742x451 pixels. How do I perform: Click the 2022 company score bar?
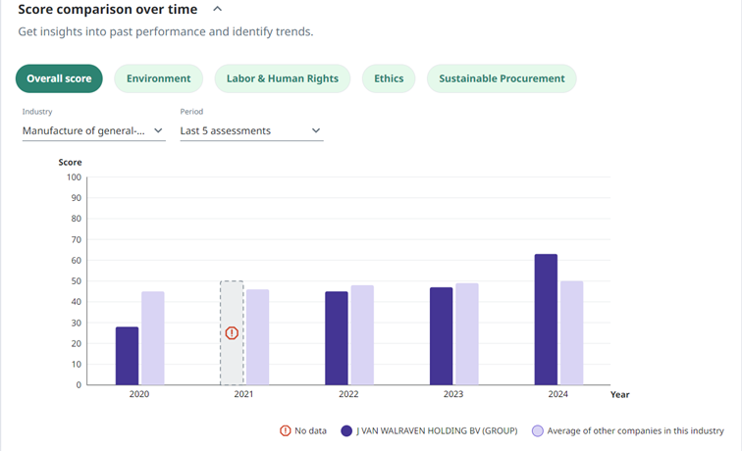pos(337,338)
